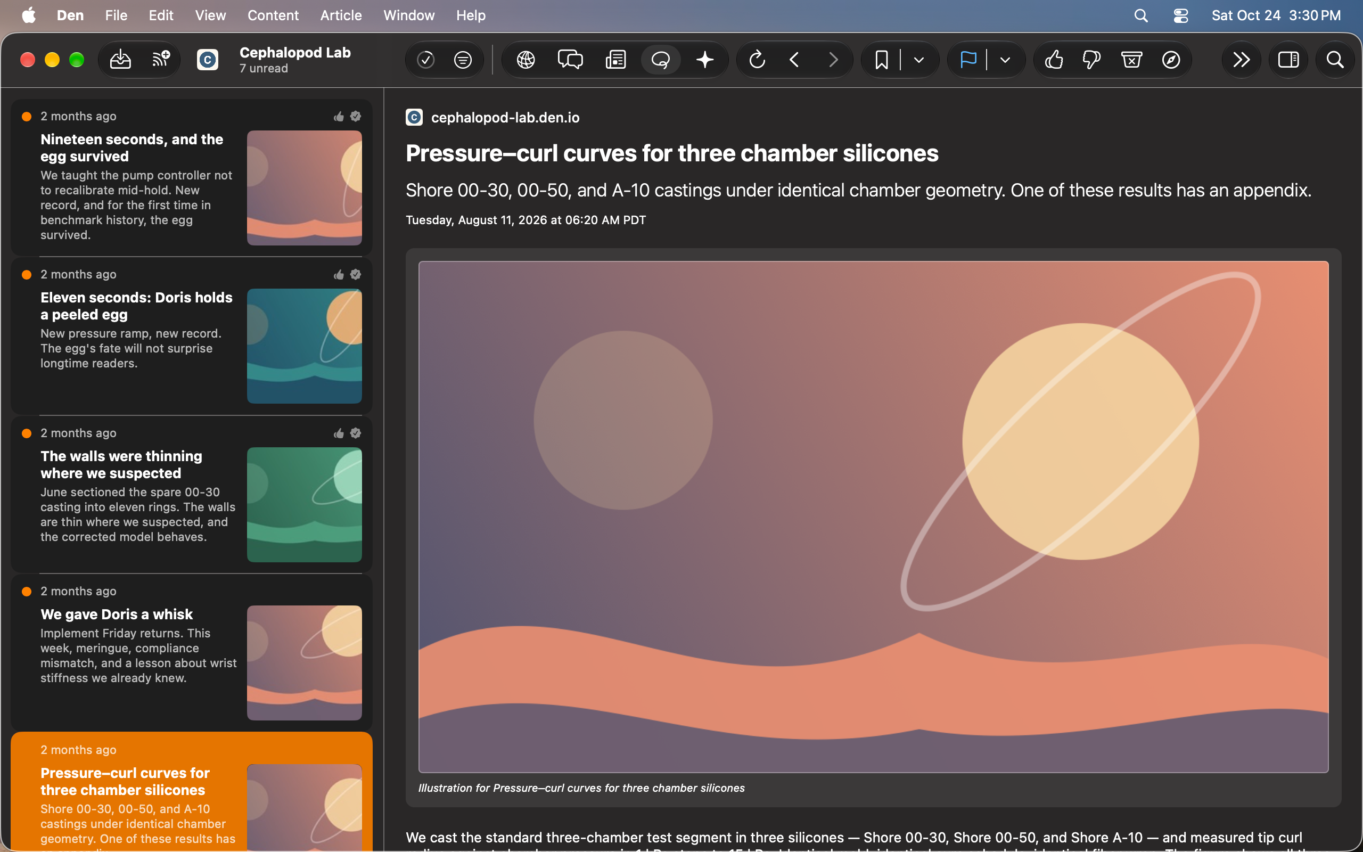The width and height of the screenshot is (1363, 852).
Task: Select 'The walls were thinning where we suspected'
Action: pyautogui.click(x=192, y=494)
